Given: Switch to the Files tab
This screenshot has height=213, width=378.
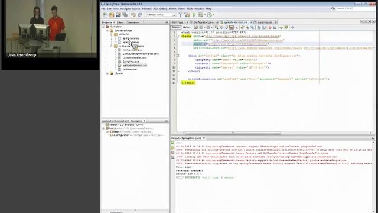Looking at the screenshot, I should pyautogui.click(x=120, y=22).
